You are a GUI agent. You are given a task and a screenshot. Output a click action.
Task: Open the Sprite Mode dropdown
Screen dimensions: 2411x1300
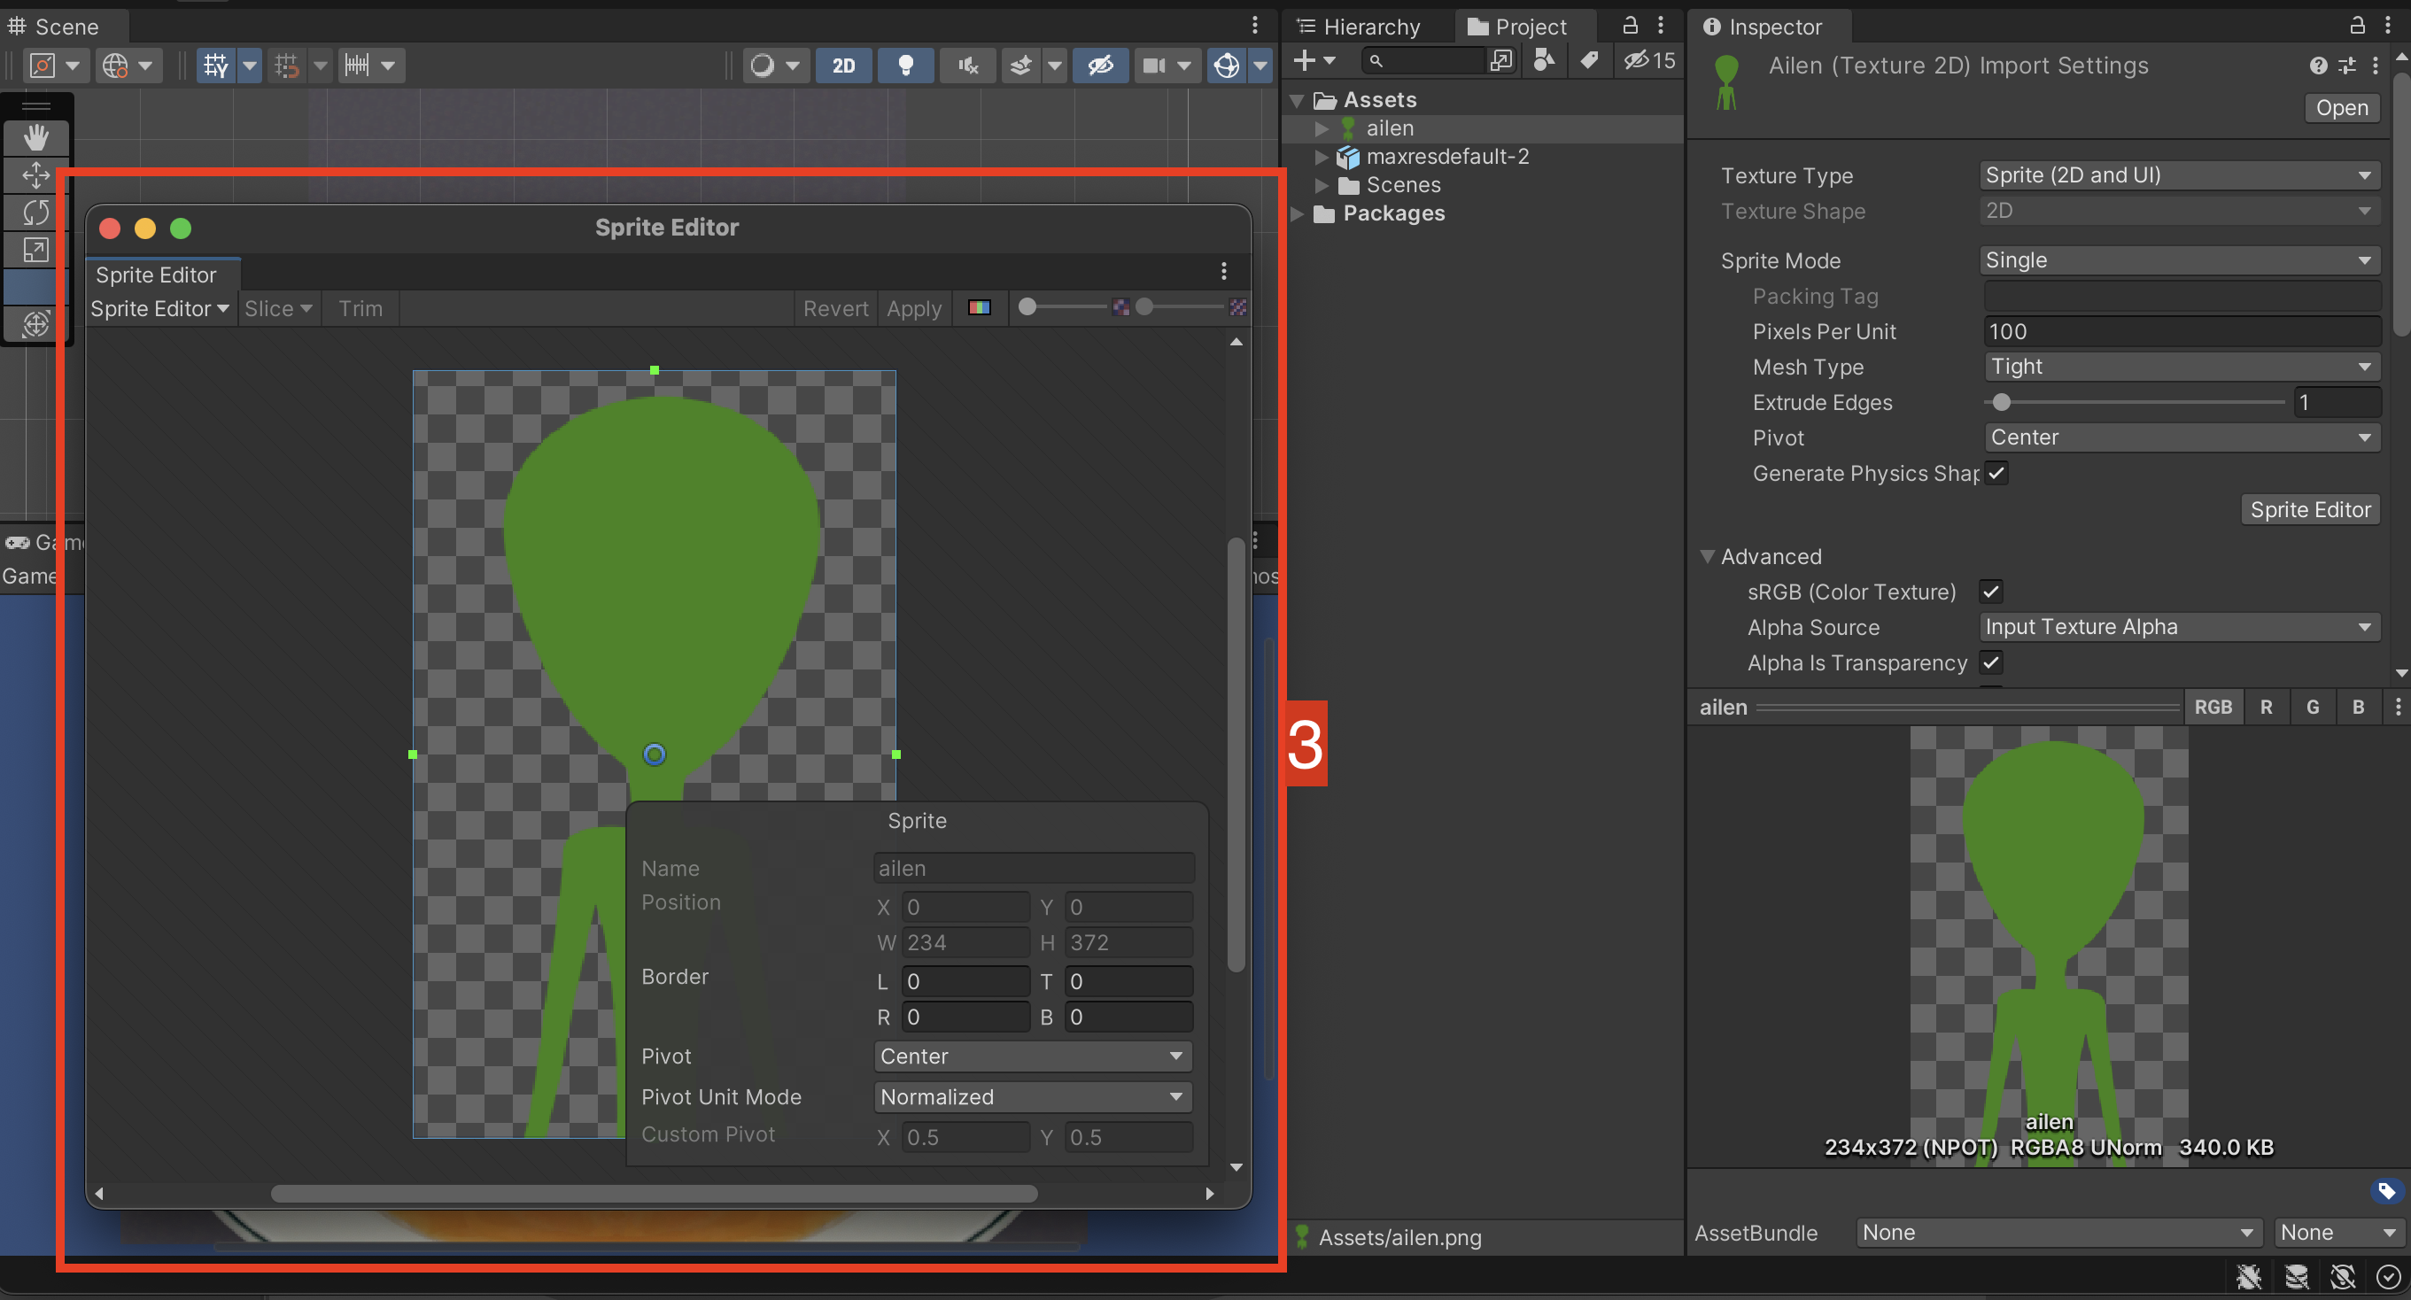click(2179, 260)
